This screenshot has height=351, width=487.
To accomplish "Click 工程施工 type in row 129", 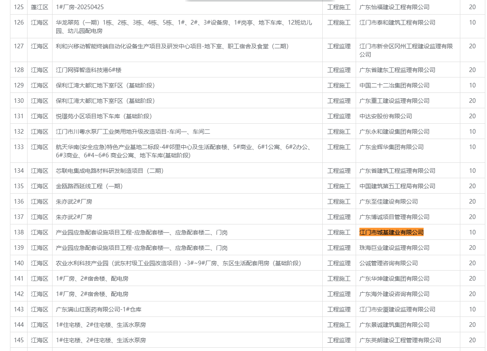I will [339, 86].
